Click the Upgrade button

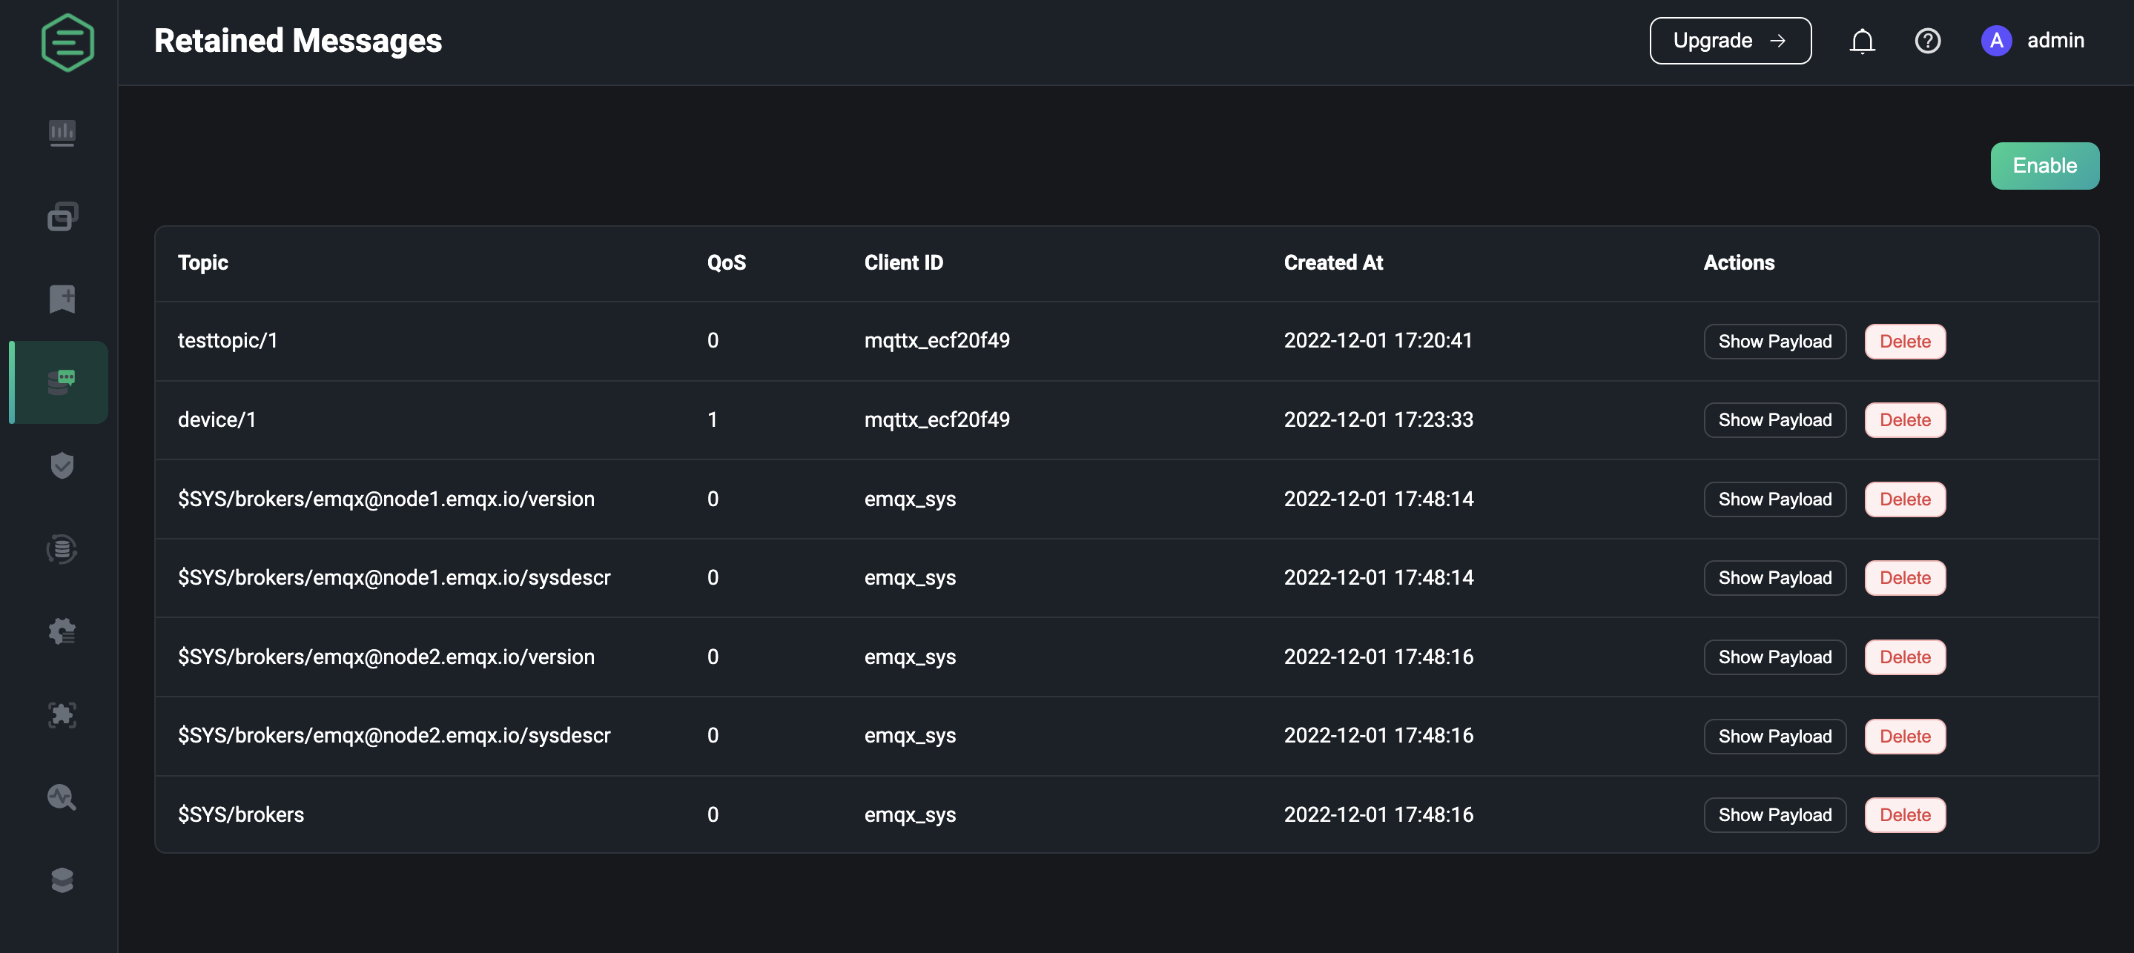tap(1730, 41)
